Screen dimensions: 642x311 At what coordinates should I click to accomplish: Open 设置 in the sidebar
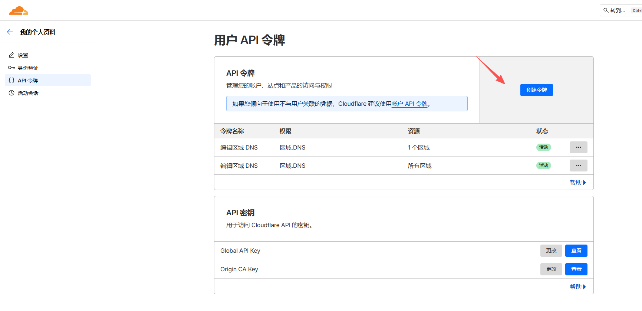point(48,55)
